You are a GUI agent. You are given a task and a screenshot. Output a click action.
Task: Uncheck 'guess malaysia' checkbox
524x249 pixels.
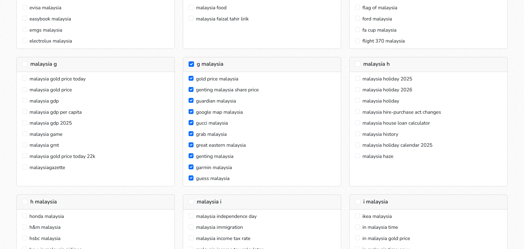(191, 178)
